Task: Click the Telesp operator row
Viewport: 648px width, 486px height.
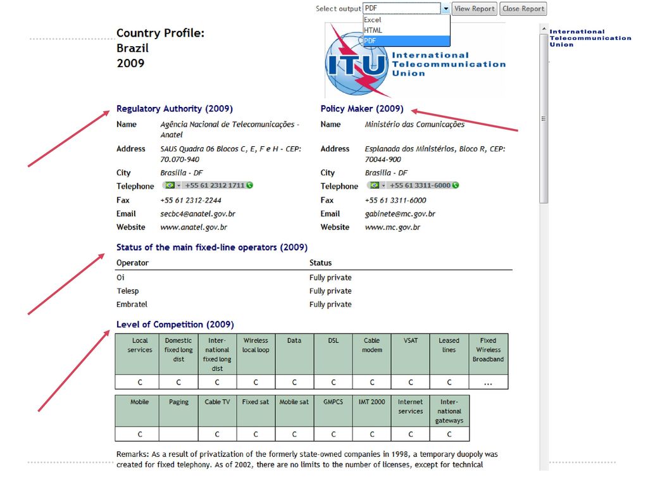Action: click(314, 291)
